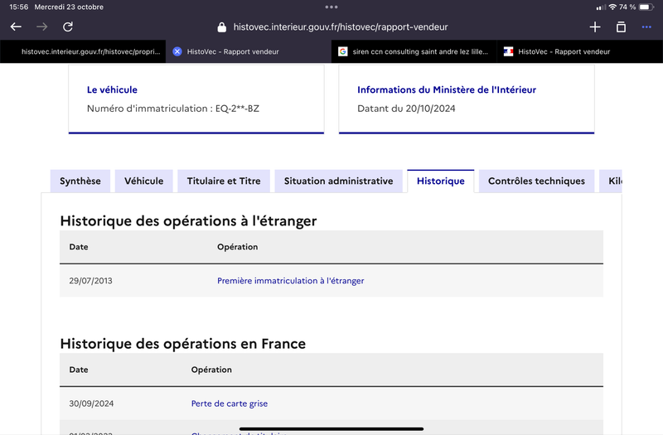The width and height of the screenshot is (663, 435).
Task: Open the Situation administrative tab
Action: (339, 181)
